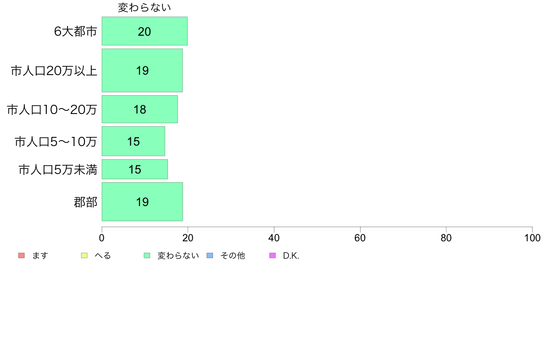
Task: Select the 郡部 bar showing 19
Action: point(142,201)
